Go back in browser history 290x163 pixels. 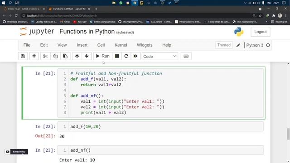tap(4, 16)
